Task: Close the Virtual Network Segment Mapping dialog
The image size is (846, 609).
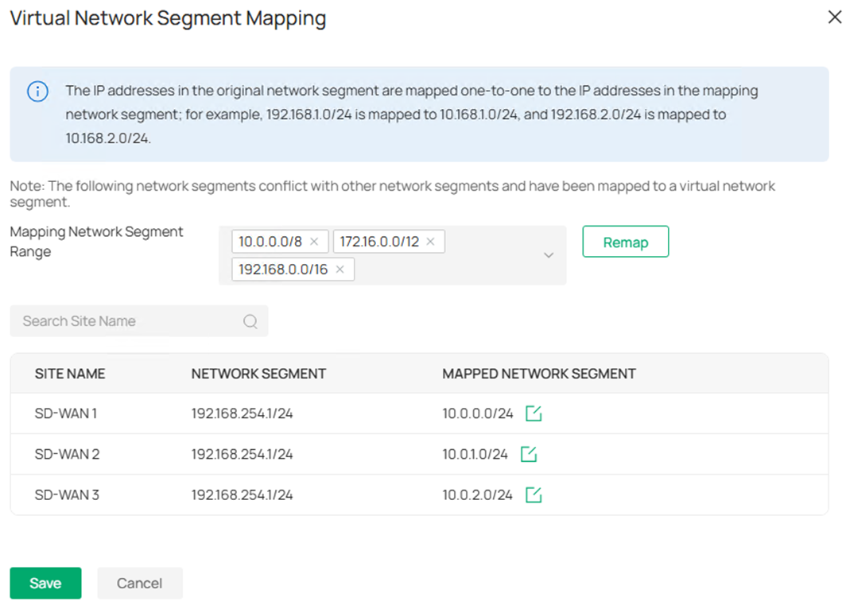Action: [x=834, y=17]
